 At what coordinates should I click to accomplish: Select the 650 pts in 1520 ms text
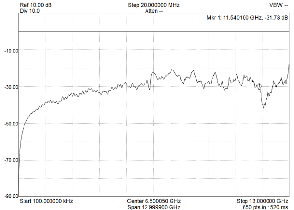[x=265, y=207]
